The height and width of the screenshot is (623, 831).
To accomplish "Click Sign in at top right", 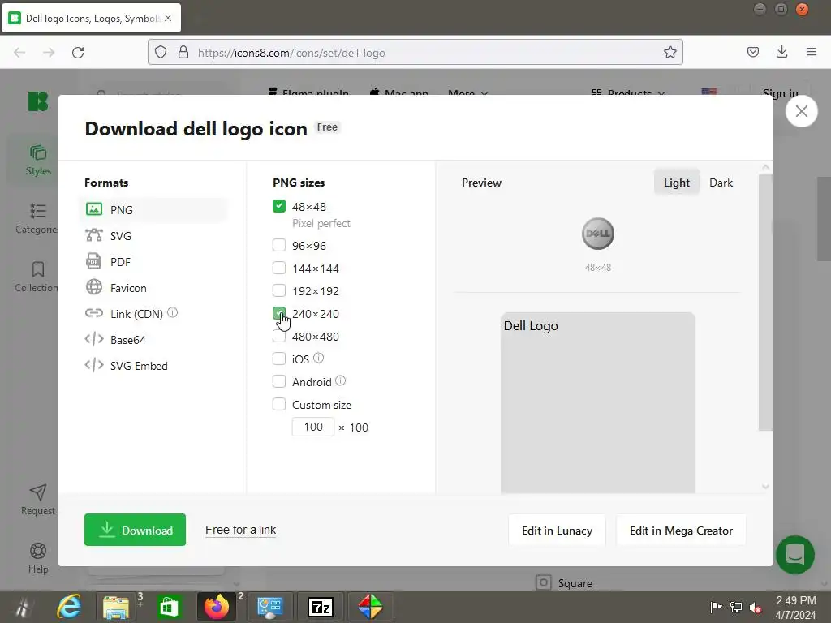I will [x=780, y=92].
